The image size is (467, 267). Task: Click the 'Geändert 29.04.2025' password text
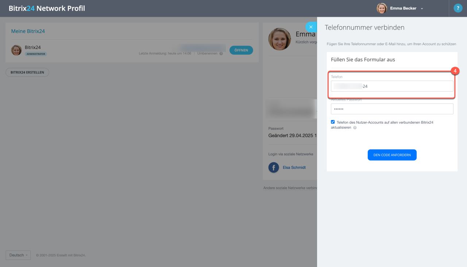[x=292, y=135]
